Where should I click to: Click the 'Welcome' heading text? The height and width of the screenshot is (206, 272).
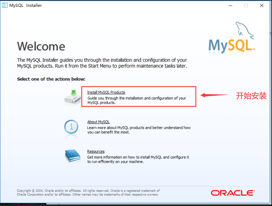41,46
